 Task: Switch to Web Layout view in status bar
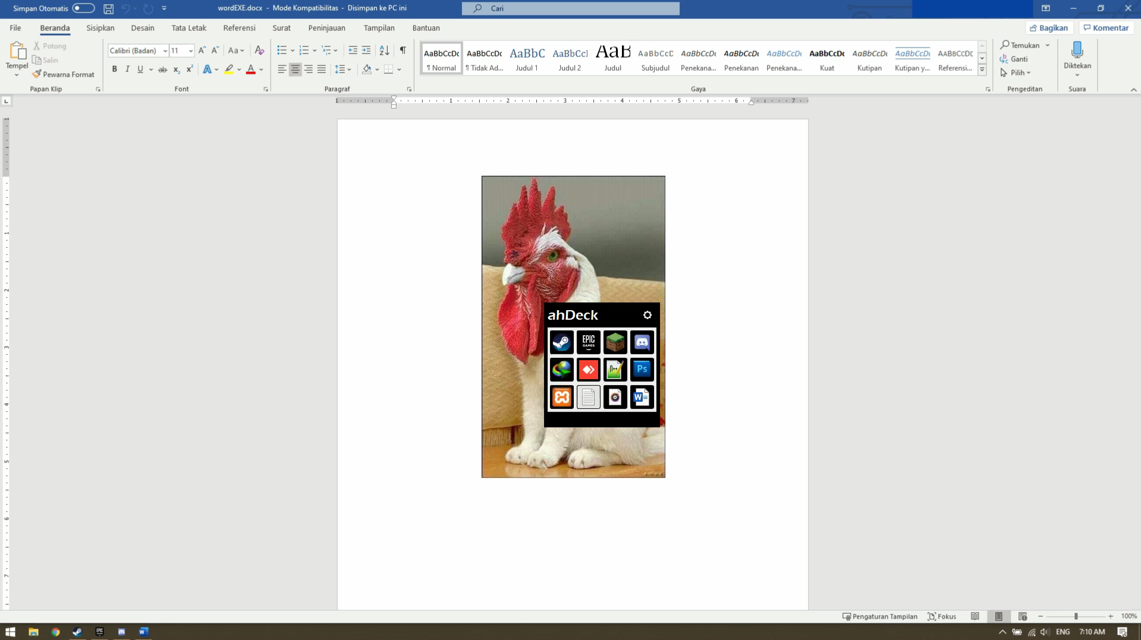(x=1023, y=616)
